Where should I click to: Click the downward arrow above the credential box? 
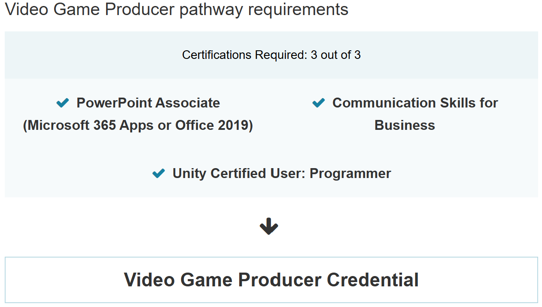click(269, 225)
